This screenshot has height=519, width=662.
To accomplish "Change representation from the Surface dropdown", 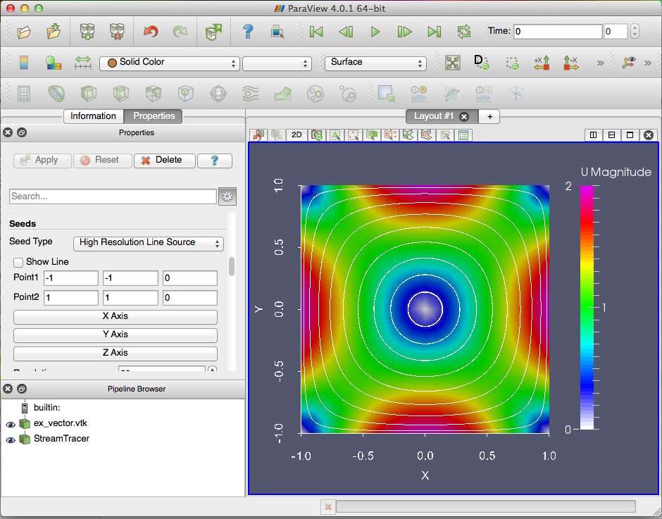I will pos(375,63).
